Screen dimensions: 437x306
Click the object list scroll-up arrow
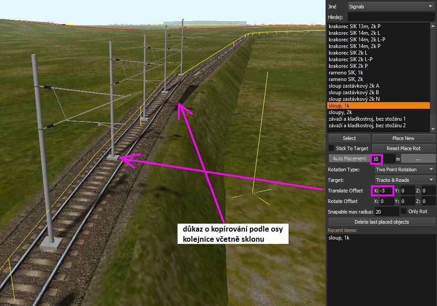(433, 26)
